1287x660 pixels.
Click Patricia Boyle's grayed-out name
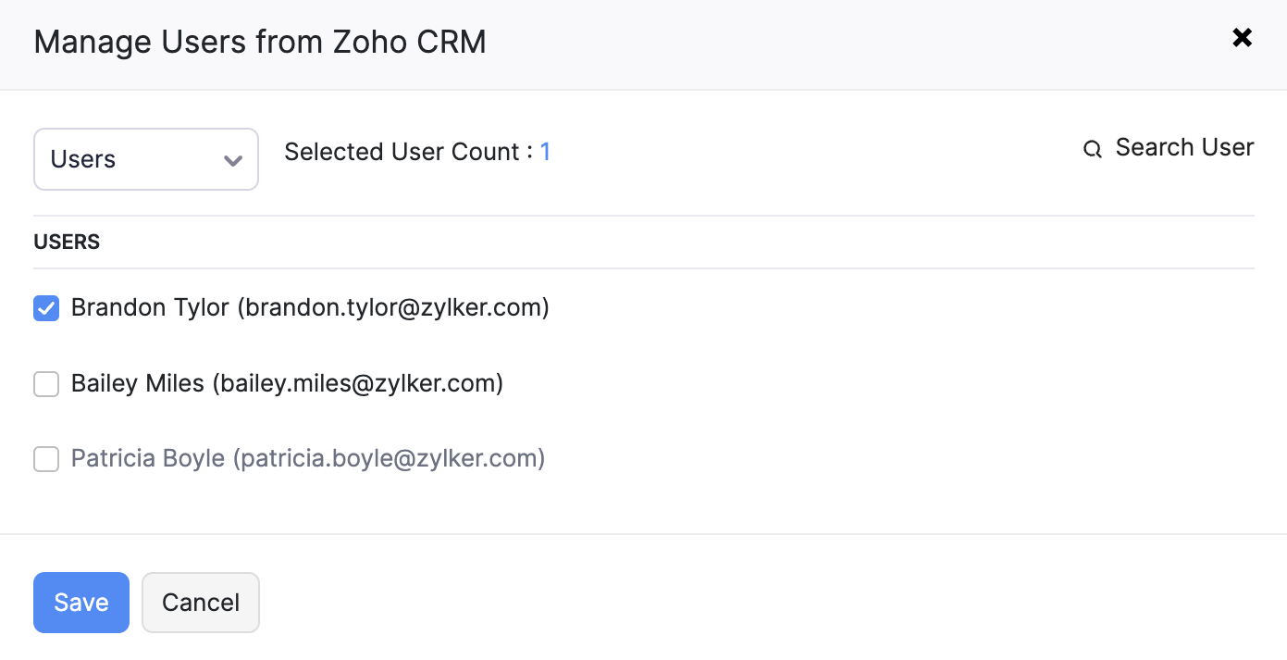[x=147, y=458]
